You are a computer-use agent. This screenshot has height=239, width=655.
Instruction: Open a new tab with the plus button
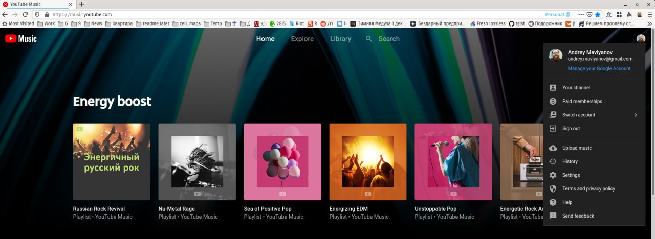coord(81,4)
